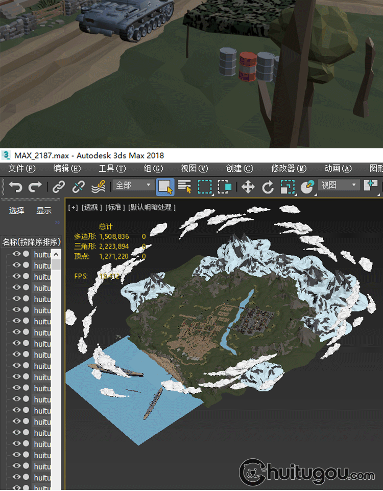The image size is (383, 491).
Task: Expand the 视图 reference coordinate dropdown
Action: tap(339, 185)
